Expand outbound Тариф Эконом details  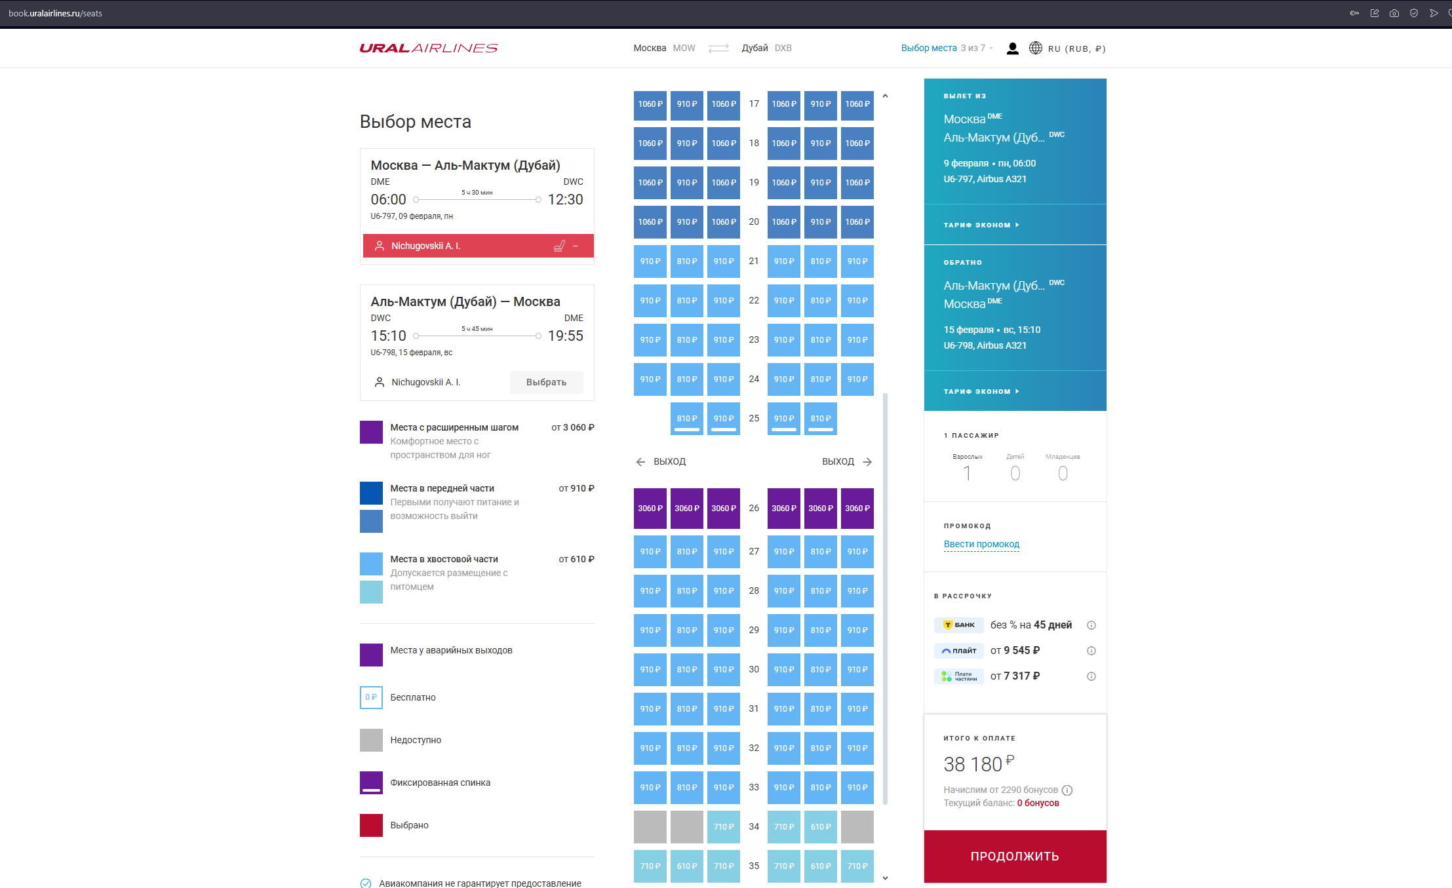(981, 225)
